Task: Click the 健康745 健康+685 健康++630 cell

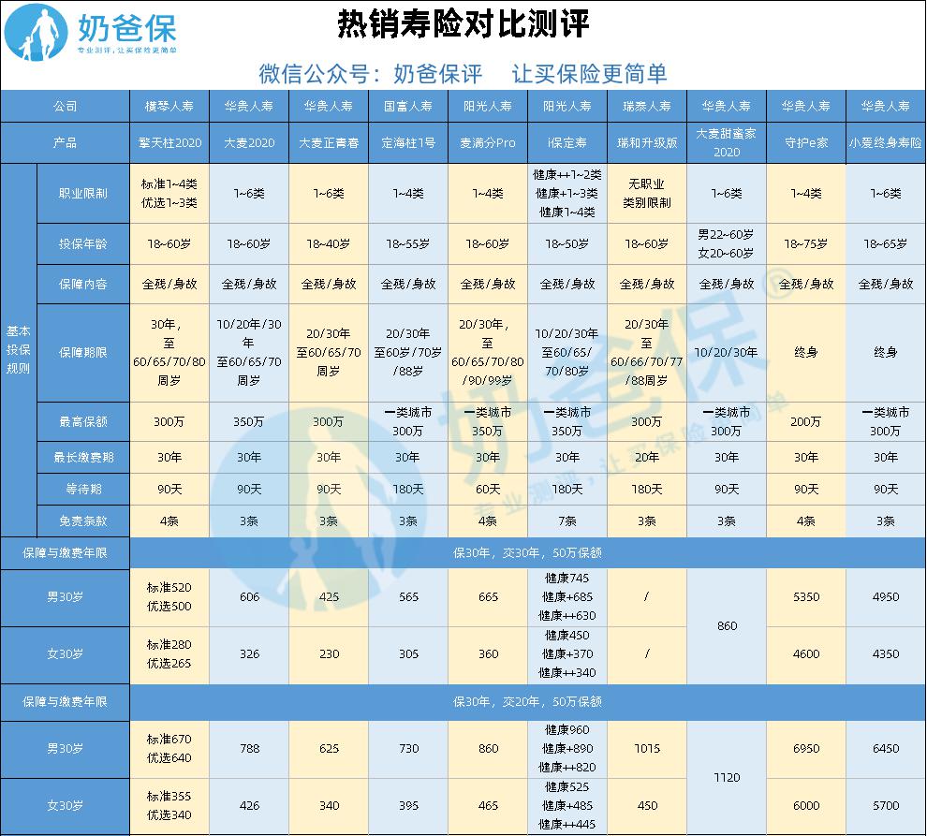Action: coord(567,597)
